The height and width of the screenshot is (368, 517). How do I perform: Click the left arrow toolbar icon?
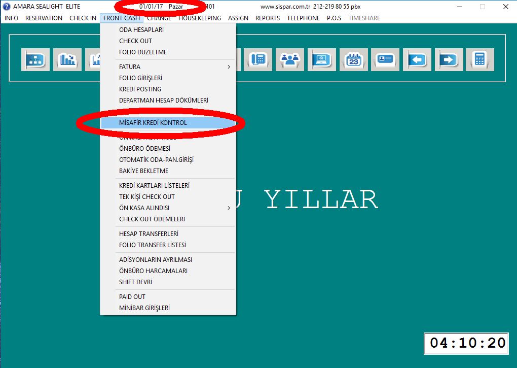[417, 59]
